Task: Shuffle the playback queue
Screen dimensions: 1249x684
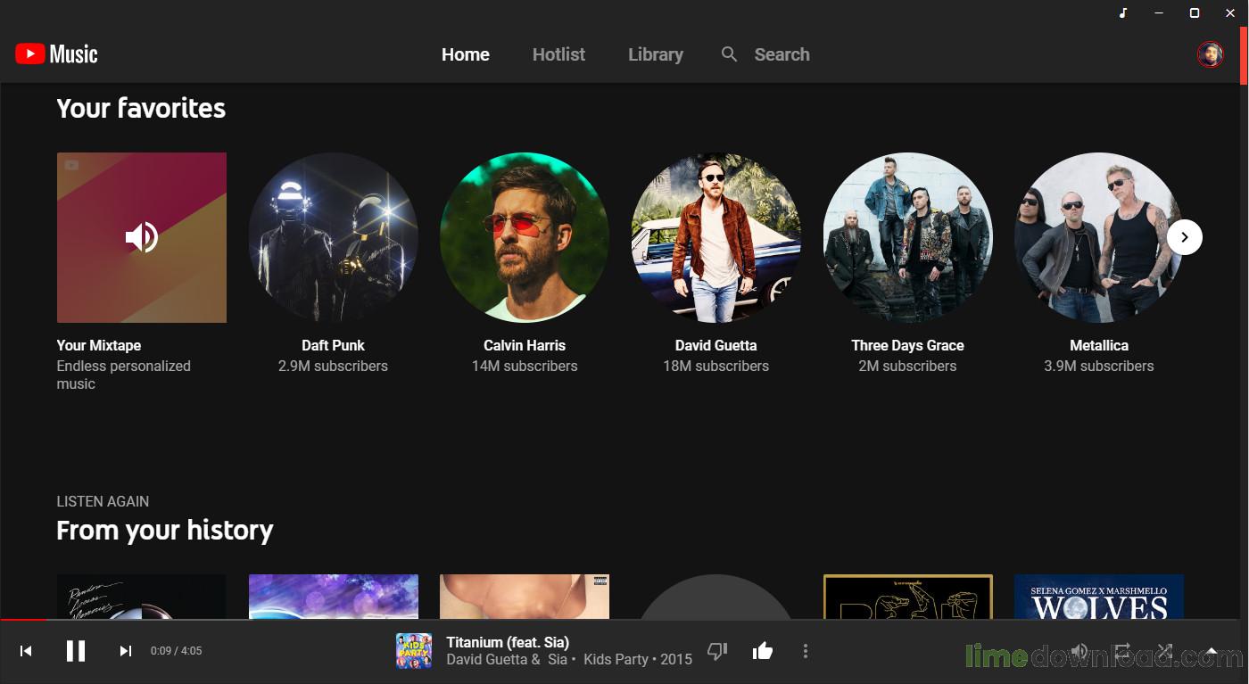Action: click(1165, 651)
